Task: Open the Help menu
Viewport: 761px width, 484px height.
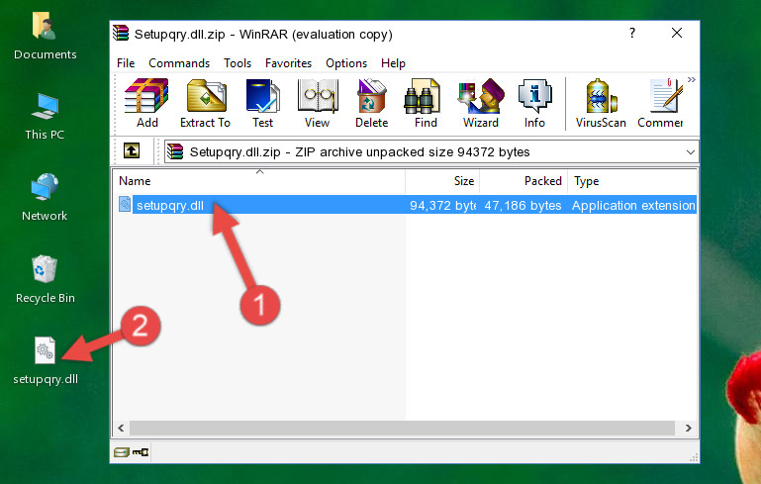Action: pos(393,63)
